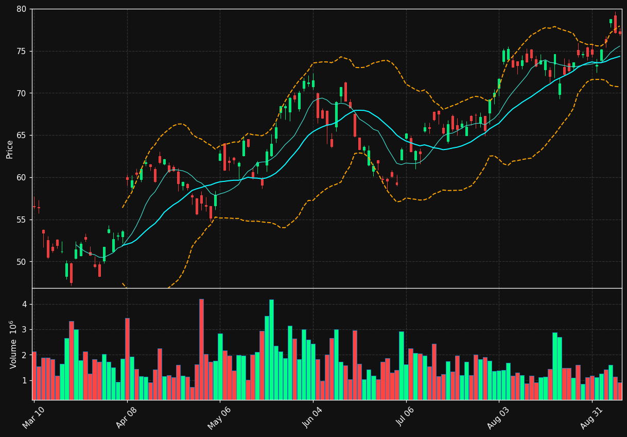Viewport: 627px width, 437px height.
Task: Select the May 06 x-axis label
Action: click(x=219, y=417)
